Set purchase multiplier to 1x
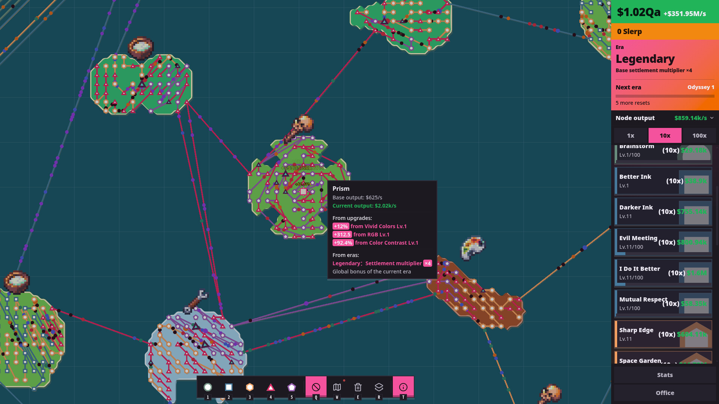 (631, 135)
